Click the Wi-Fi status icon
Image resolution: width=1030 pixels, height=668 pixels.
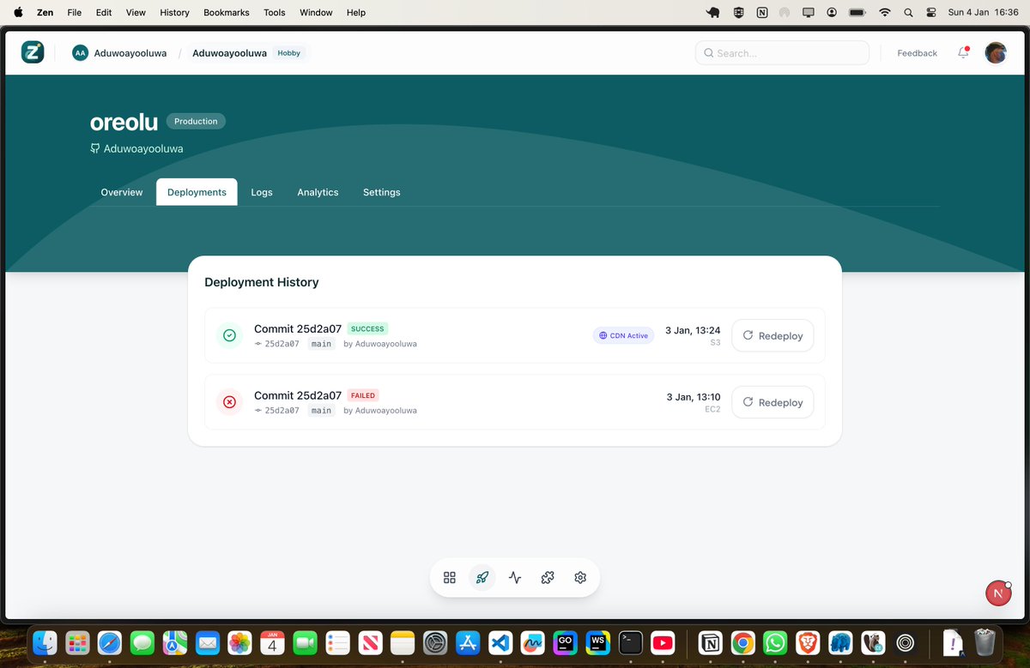[884, 13]
